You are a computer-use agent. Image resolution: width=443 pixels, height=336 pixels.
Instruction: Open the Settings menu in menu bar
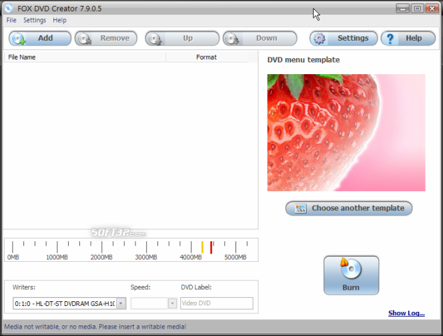(35, 20)
